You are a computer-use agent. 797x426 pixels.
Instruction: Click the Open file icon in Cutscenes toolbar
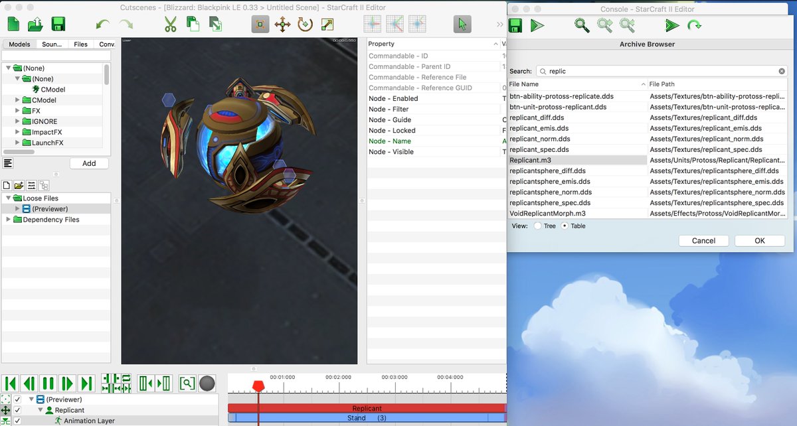36,25
